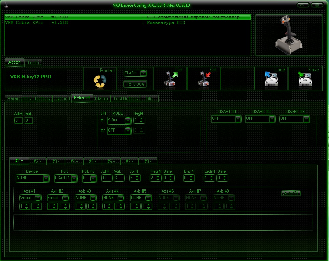
Task: Open SPI #2 MODE dropdown showing OFF
Action: [119, 130]
